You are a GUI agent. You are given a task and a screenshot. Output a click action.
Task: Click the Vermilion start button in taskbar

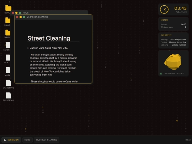(x=11, y=140)
